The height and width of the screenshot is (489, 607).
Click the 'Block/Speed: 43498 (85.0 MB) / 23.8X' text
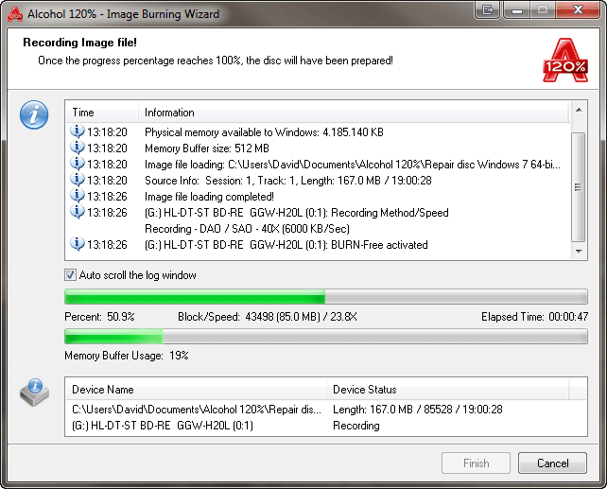point(268,317)
